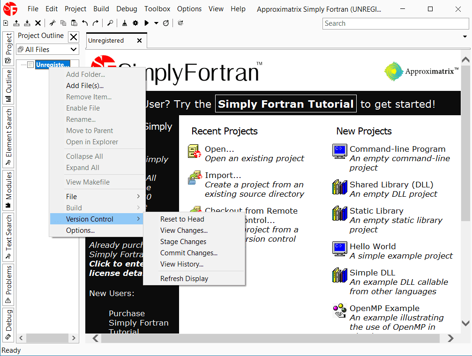Select Refresh Display
Viewport: 472px width, 356px height.
point(194,279)
